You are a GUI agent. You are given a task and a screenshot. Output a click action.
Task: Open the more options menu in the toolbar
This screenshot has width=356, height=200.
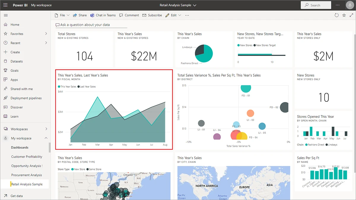[x=187, y=15]
